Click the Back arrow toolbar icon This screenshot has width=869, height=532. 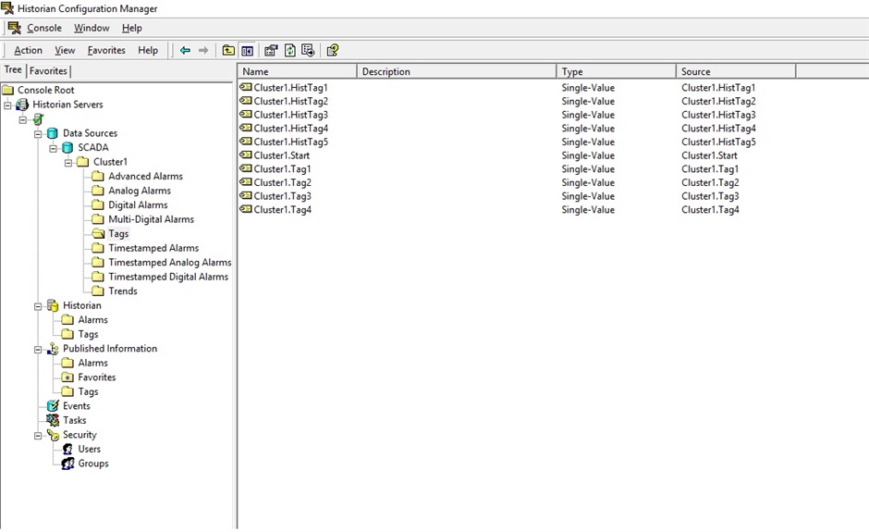pyautogui.click(x=185, y=51)
